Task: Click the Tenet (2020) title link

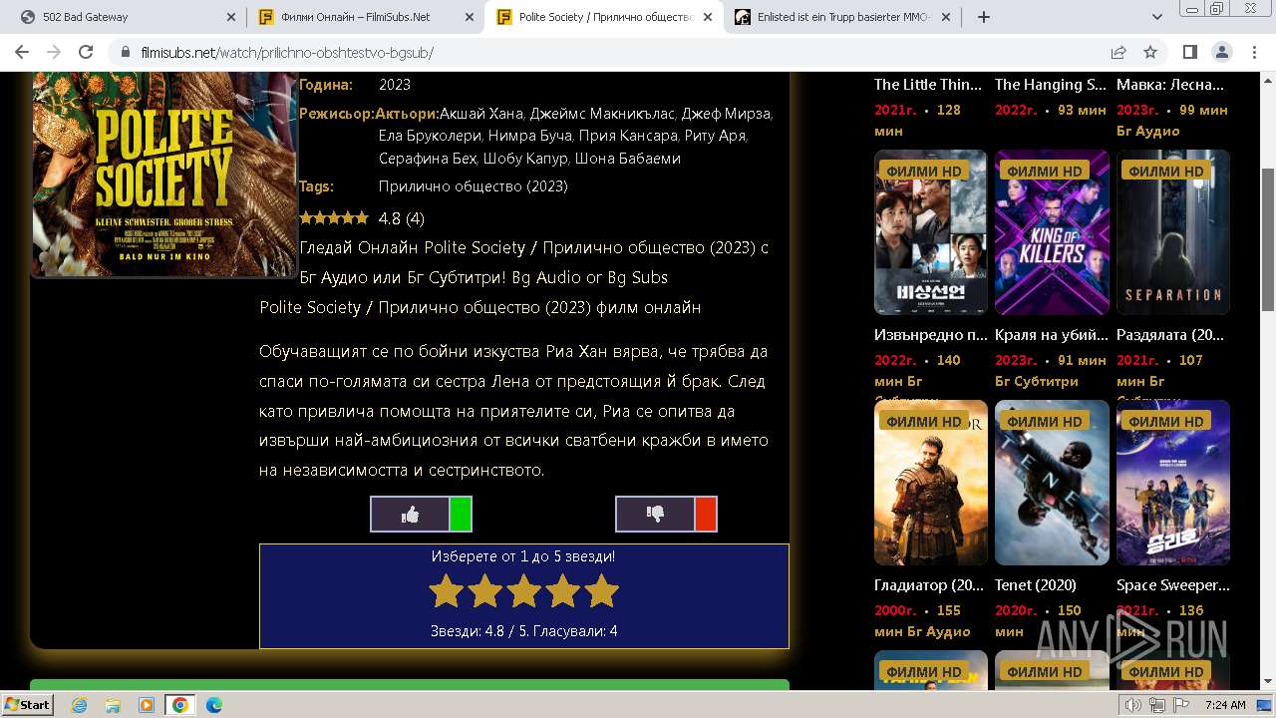Action: tap(1035, 585)
